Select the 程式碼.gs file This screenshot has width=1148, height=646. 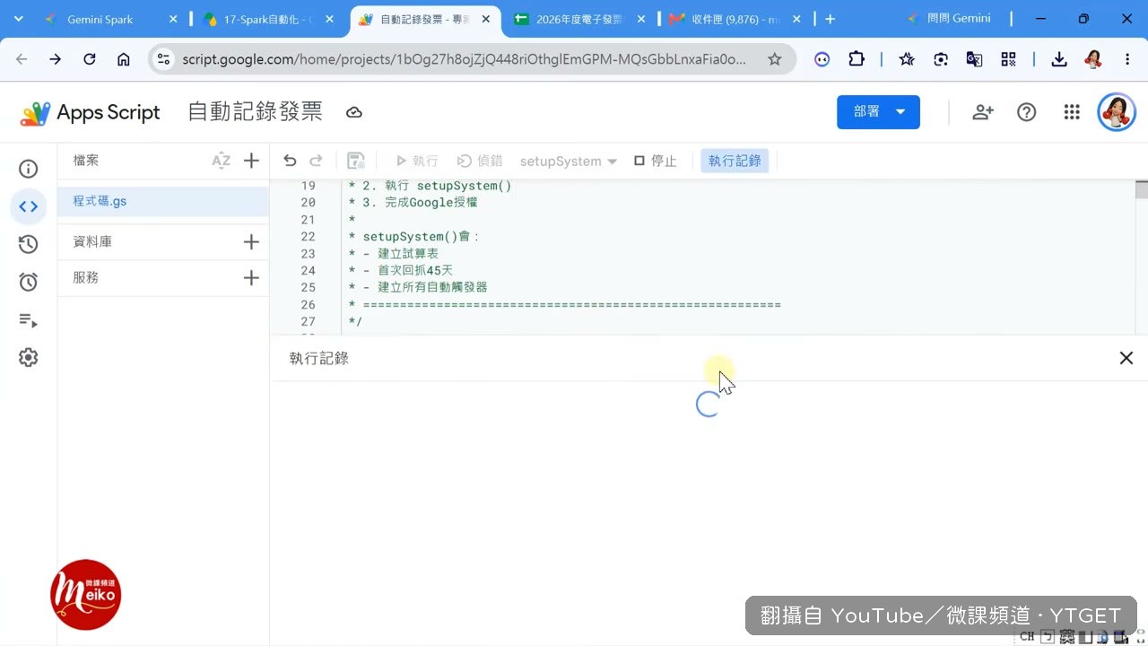click(x=163, y=201)
